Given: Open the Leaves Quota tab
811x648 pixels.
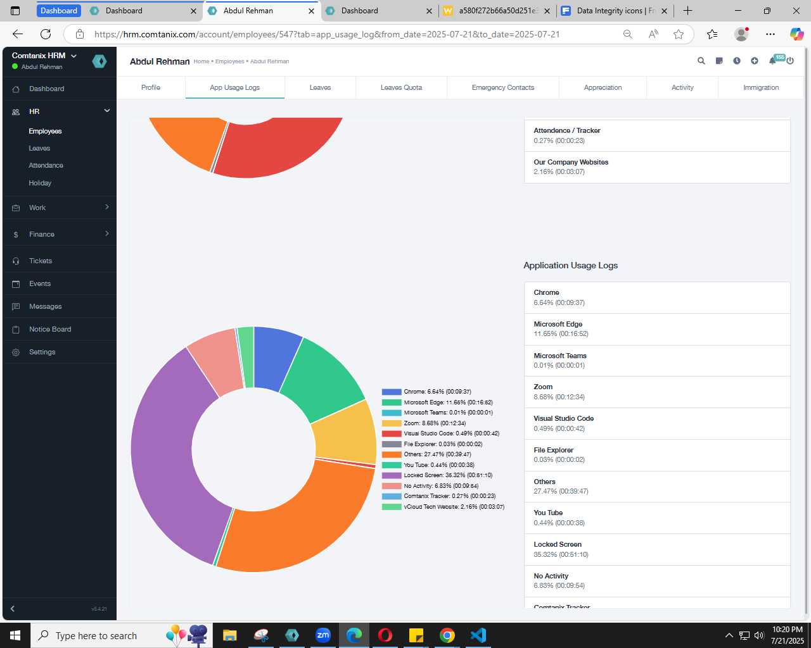Looking at the screenshot, I should (x=401, y=87).
